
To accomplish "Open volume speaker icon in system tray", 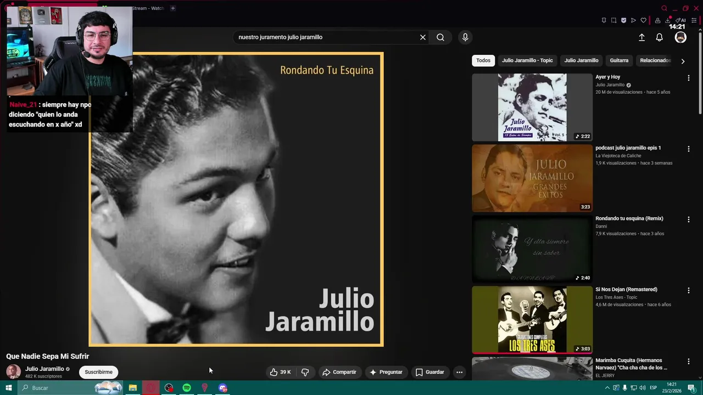I will 642,388.
